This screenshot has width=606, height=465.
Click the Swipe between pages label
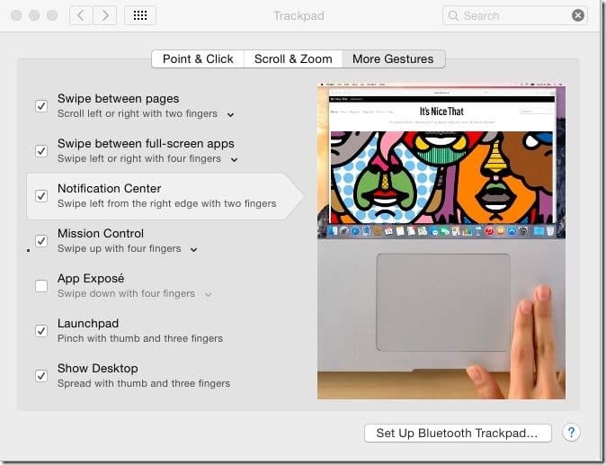pyautogui.click(x=119, y=99)
